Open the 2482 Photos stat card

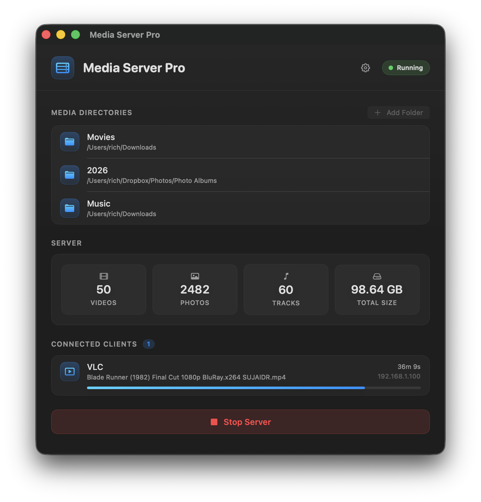pos(195,289)
